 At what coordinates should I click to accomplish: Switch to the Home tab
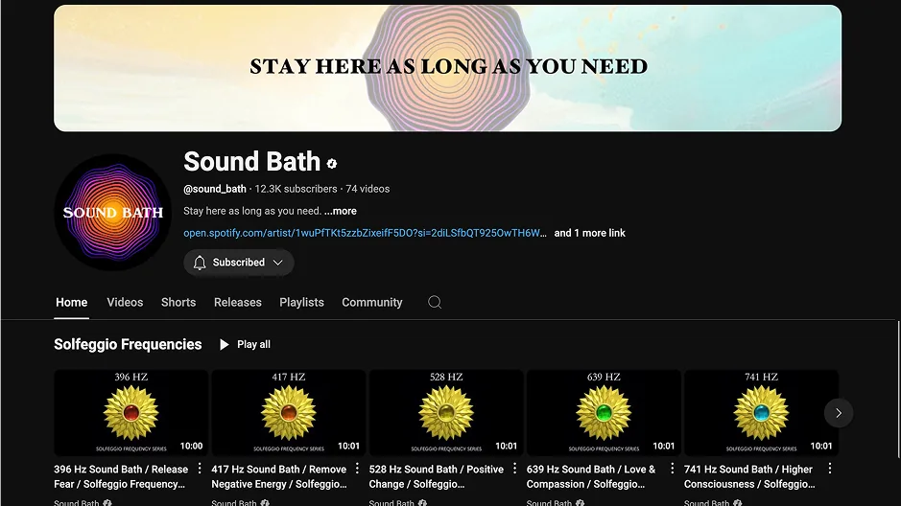coord(72,302)
